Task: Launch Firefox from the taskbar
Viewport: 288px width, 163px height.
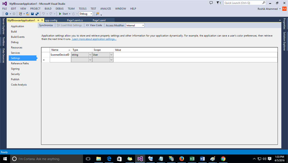Action: (x=181, y=159)
